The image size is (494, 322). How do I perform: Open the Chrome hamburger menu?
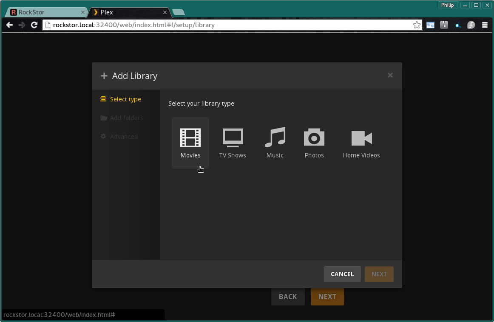(485, 25)
